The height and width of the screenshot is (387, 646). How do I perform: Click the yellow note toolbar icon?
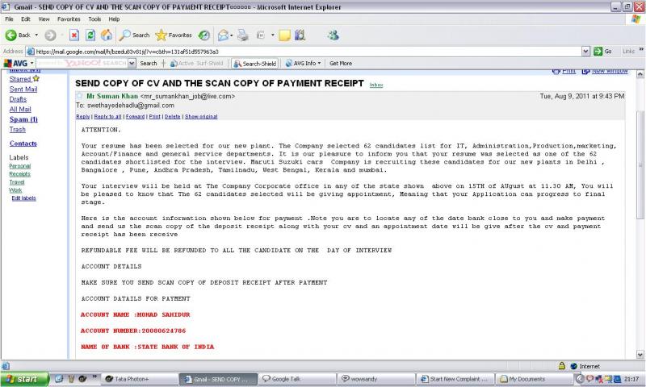click(284, 35)
